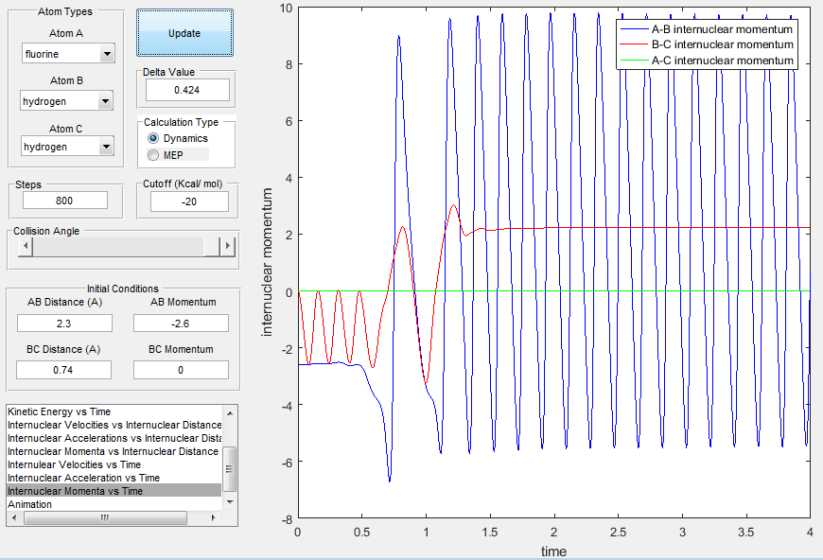Screen dimensions: 823x560
Task: Click the AB Momentum input field
Action: 181,324
